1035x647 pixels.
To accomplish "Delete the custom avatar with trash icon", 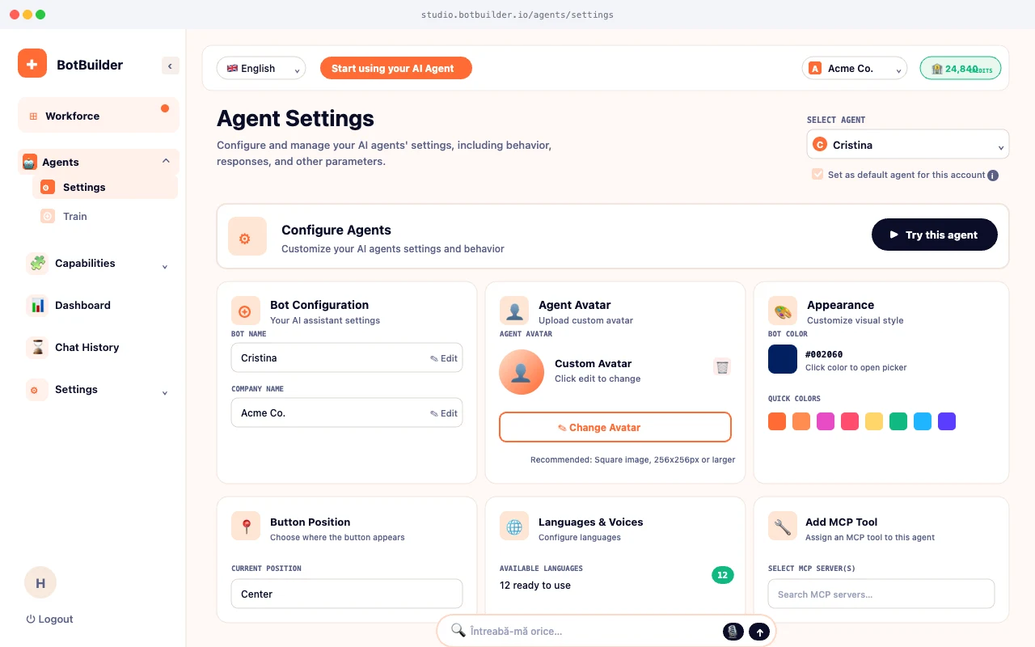I will pos(722,367).
